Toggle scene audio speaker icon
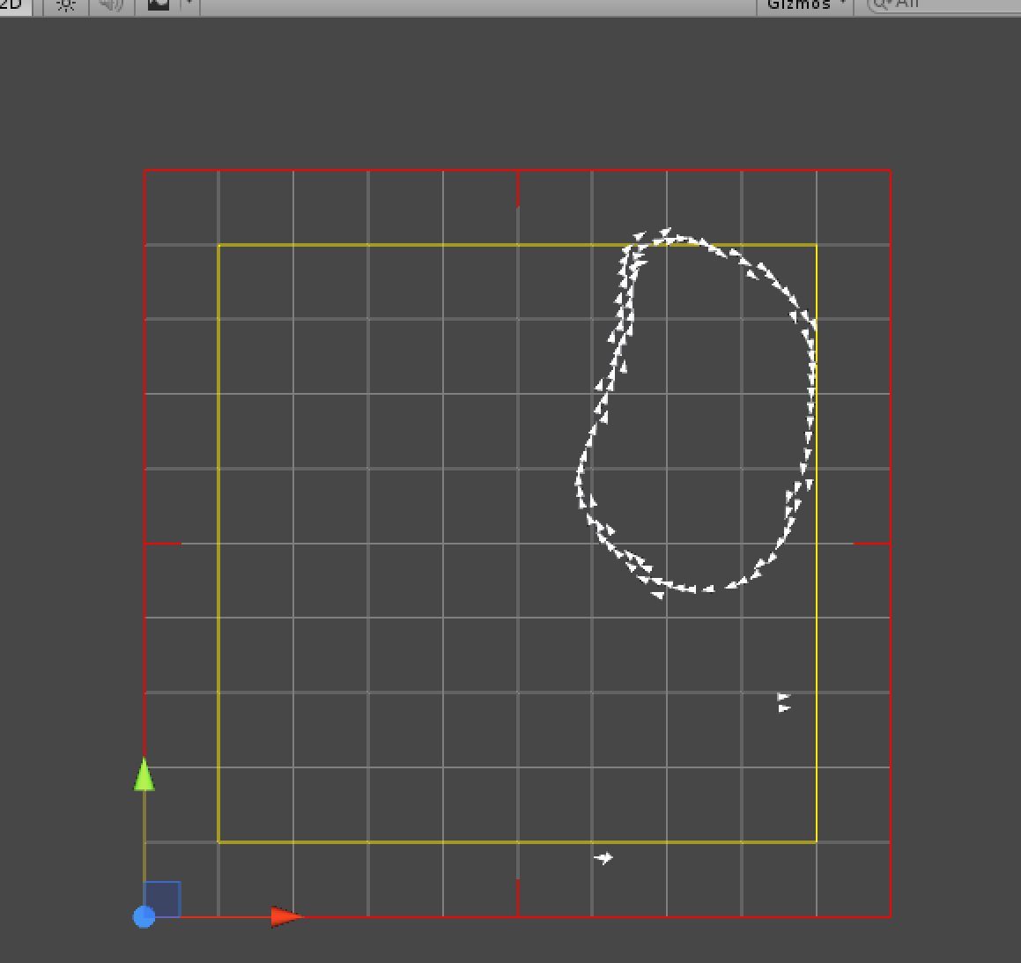 [111, 5]
